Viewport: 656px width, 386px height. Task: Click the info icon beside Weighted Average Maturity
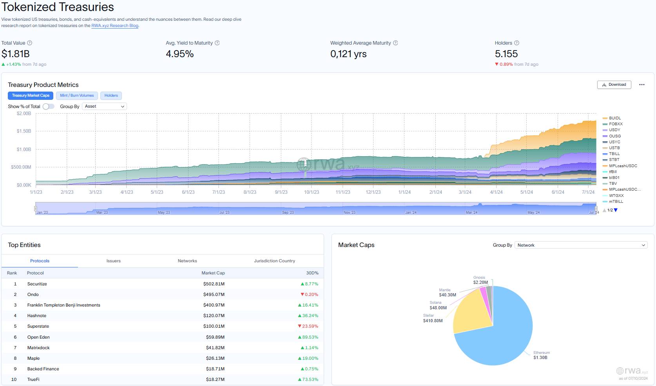coord(395,43)
